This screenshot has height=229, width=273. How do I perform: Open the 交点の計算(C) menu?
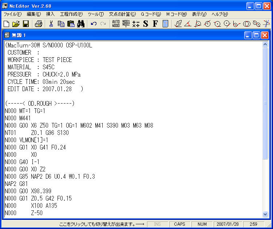pyautogui.click(x=122, y=14)
